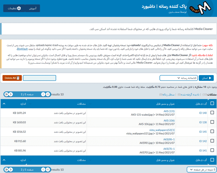217x173 pixels.
Task: Switch to the سطل زباله tab
Action: [x=167, y=94]
